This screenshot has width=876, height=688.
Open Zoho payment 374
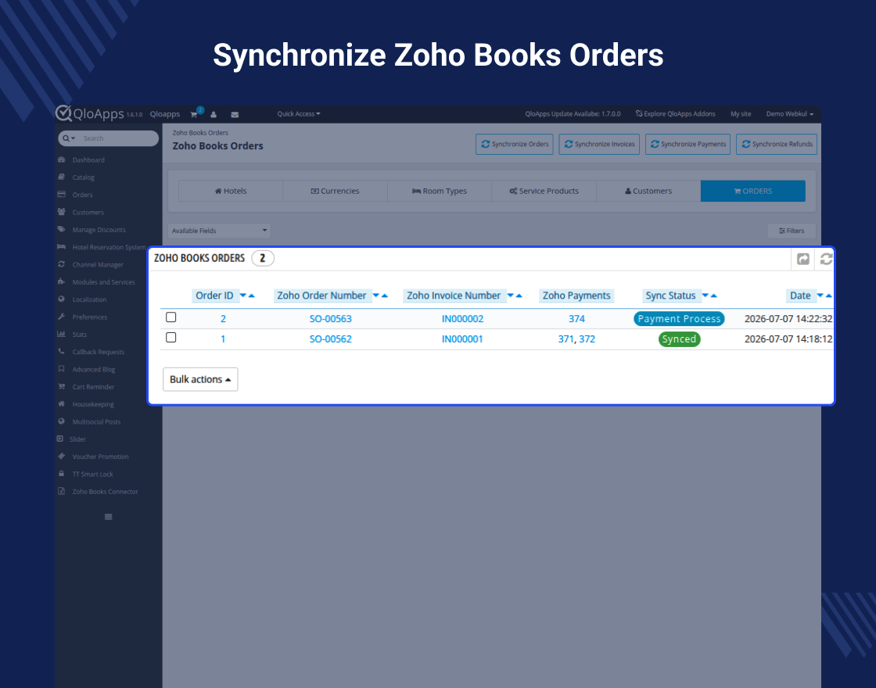[576, 319]
